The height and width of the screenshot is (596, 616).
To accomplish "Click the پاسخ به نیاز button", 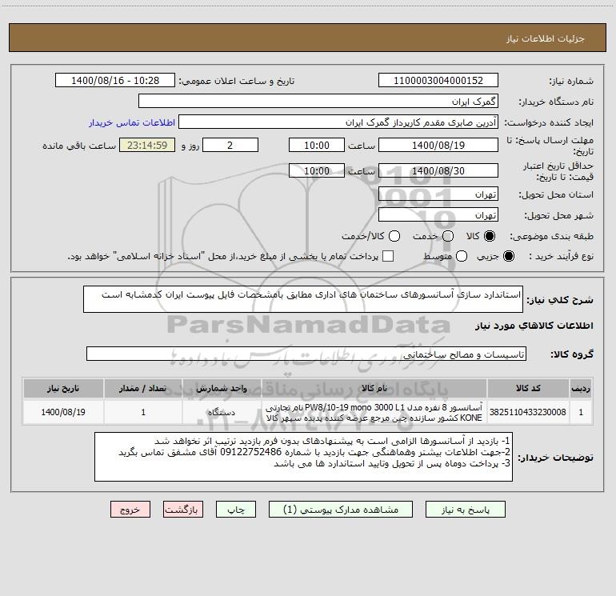I will pos(465,509).
